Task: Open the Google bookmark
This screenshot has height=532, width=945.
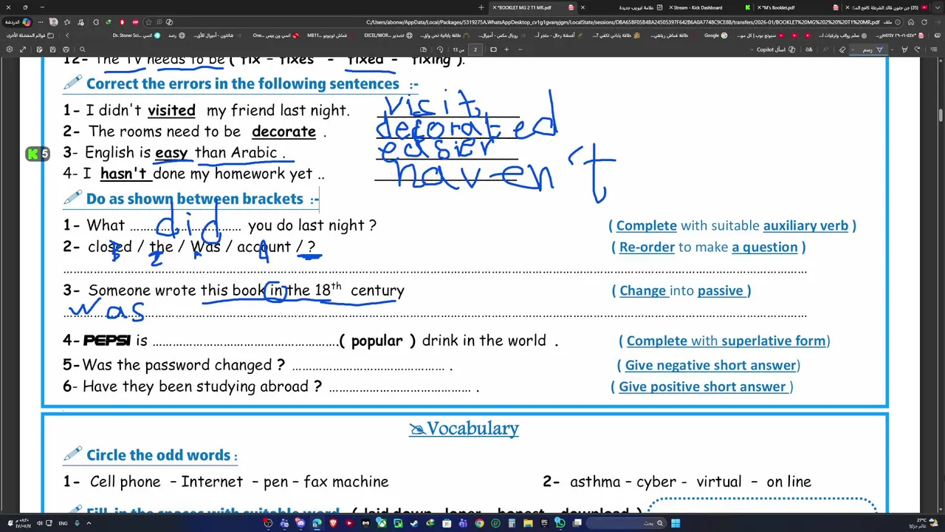Action: click(715, 35)
